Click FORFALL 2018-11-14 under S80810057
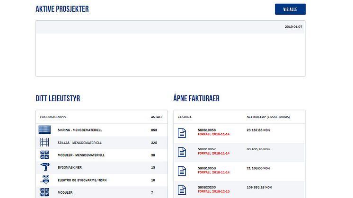 tap(214, 153)
